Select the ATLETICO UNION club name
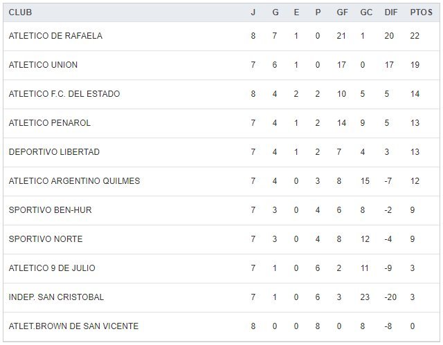This screenshot has width=443, height=345. tap(43, 65)
